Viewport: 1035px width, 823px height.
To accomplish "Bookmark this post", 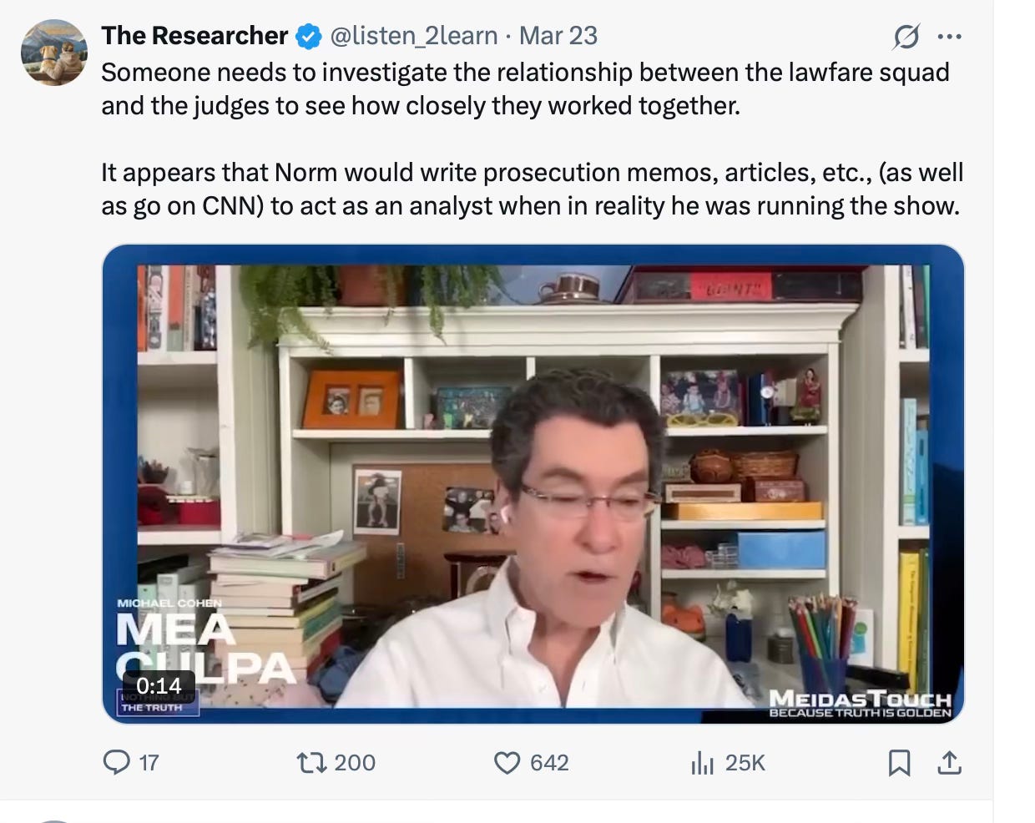I will coord(899,762).
